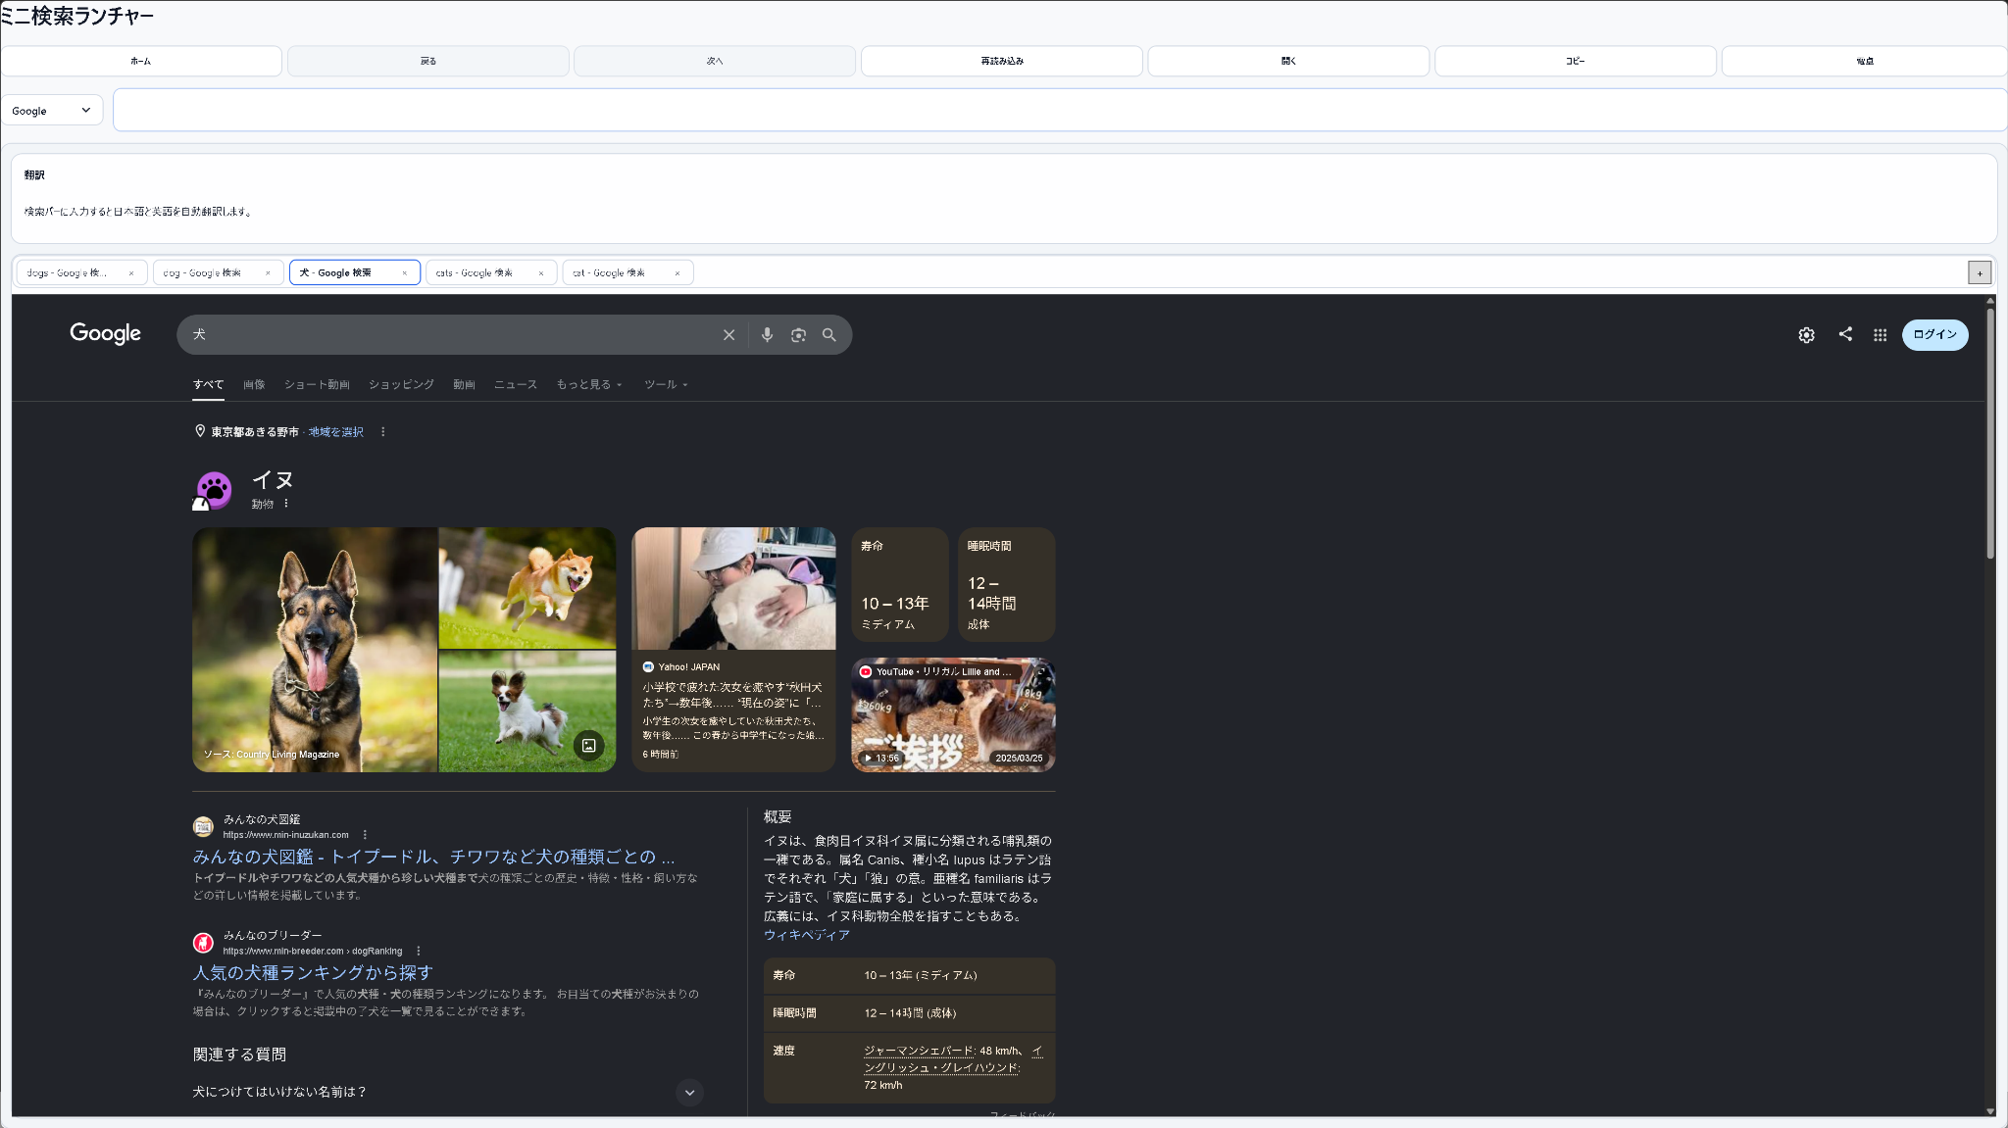2008x1128 pixels.
Task: Click the ホーム button
Action: (141, 61)
